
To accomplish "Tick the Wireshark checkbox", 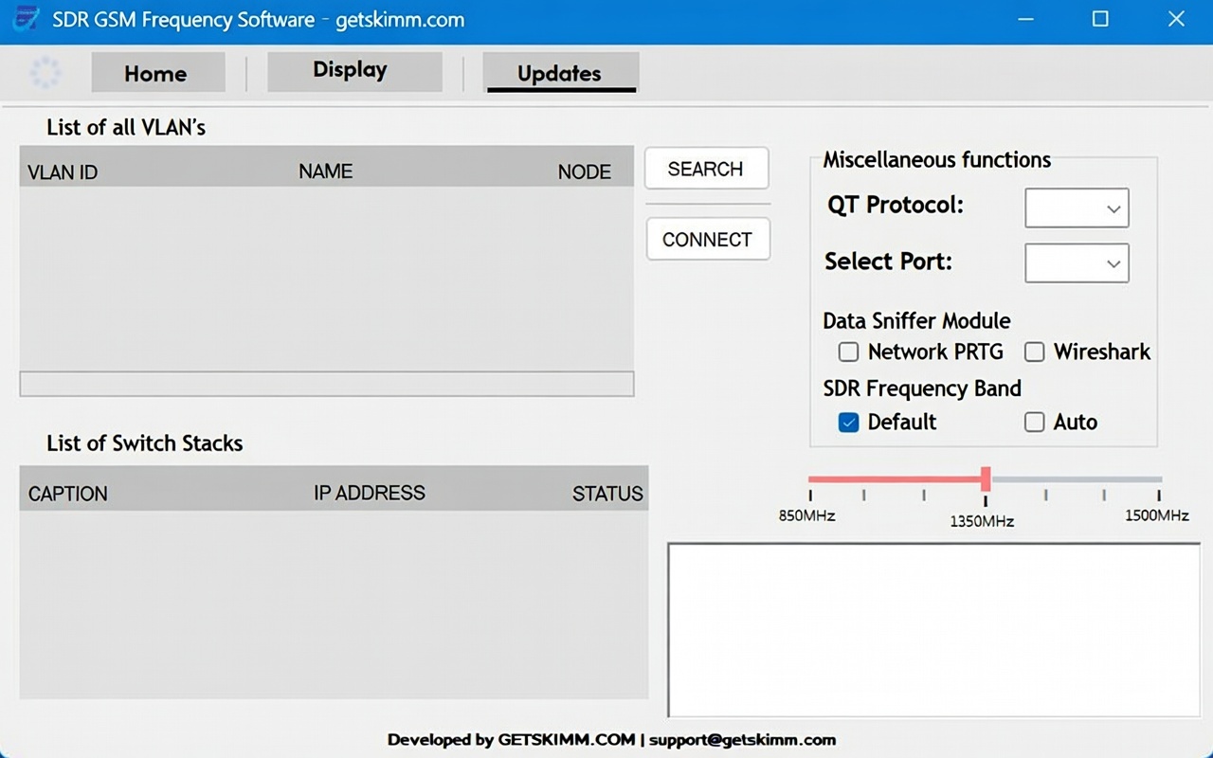I will [1035, 352].
